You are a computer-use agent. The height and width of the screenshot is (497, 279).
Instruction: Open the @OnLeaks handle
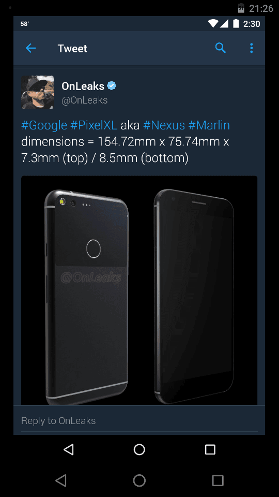pyautogui.click(x=84, y=100)
